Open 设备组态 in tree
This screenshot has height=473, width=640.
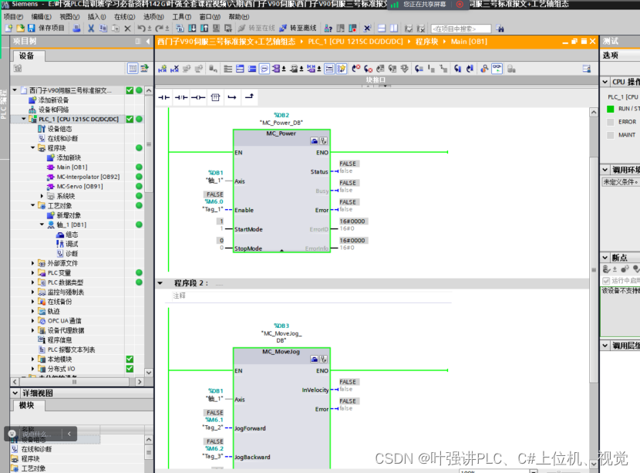(x=59, y=129)
